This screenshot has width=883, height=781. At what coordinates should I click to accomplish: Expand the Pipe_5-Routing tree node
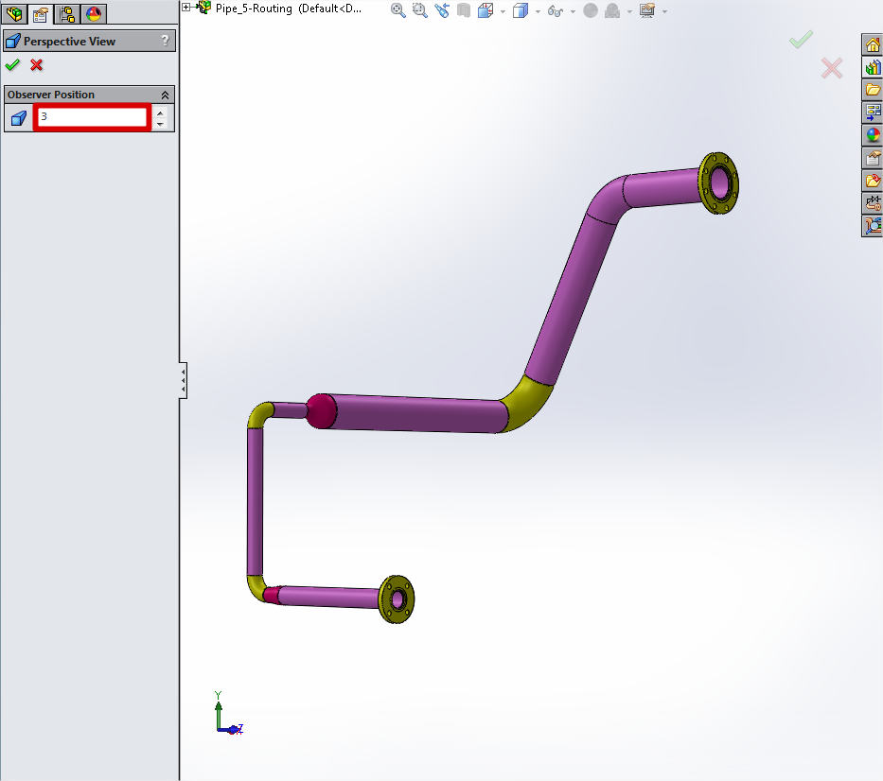point(186,8)
